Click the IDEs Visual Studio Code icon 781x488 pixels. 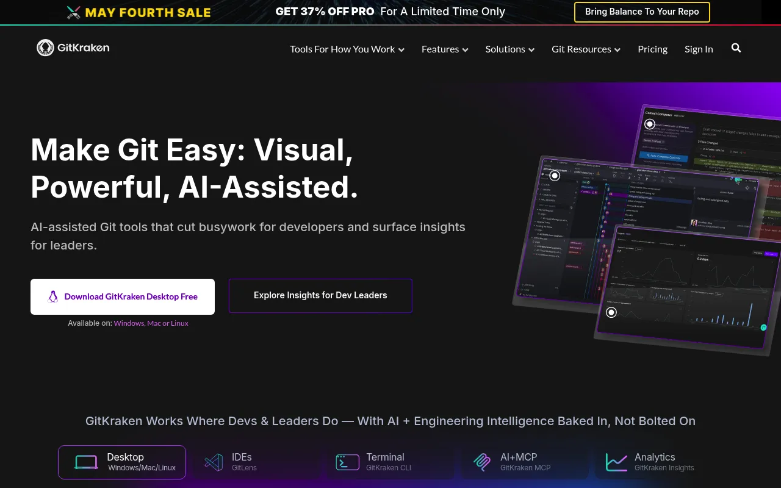tap(214, 462)
